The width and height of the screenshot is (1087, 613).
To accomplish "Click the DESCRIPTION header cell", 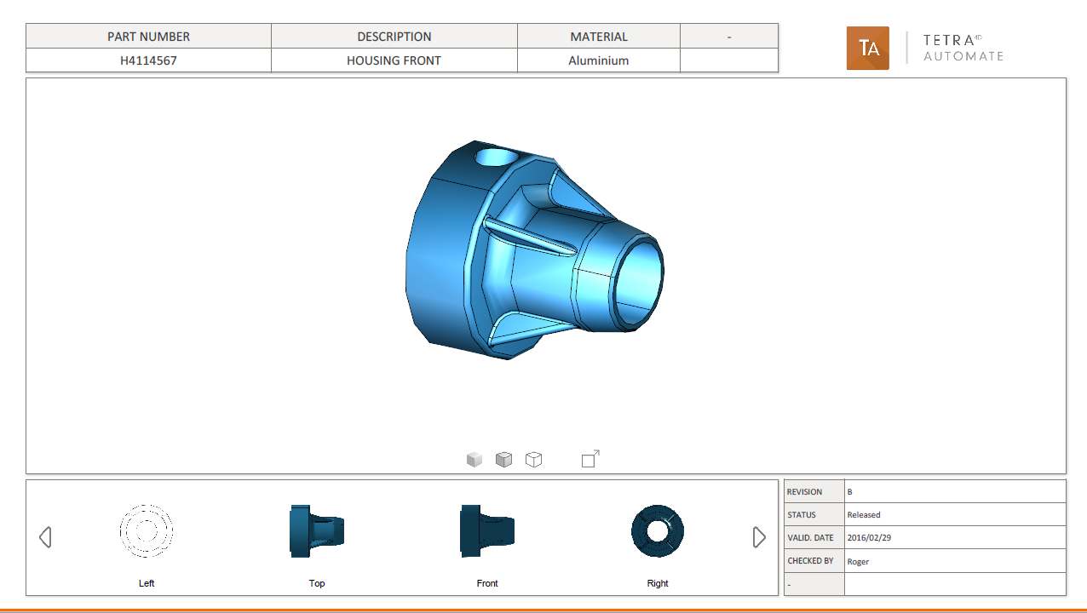I will 394,37.
